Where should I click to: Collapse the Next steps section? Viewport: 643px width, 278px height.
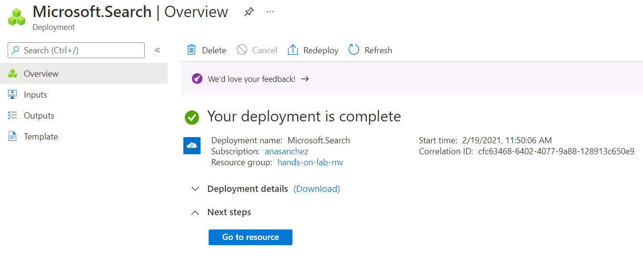click(195, 213)
